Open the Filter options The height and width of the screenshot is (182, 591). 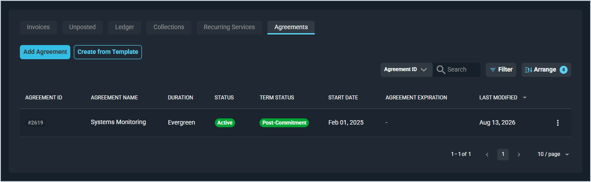501,69
